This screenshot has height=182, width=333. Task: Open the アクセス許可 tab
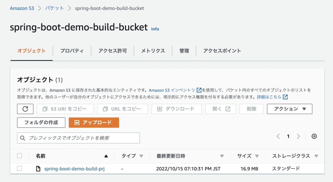[112, 51]
